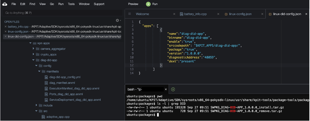Close battery_info.cpp in open files list
310x121 pixels.
coord(5,27)
